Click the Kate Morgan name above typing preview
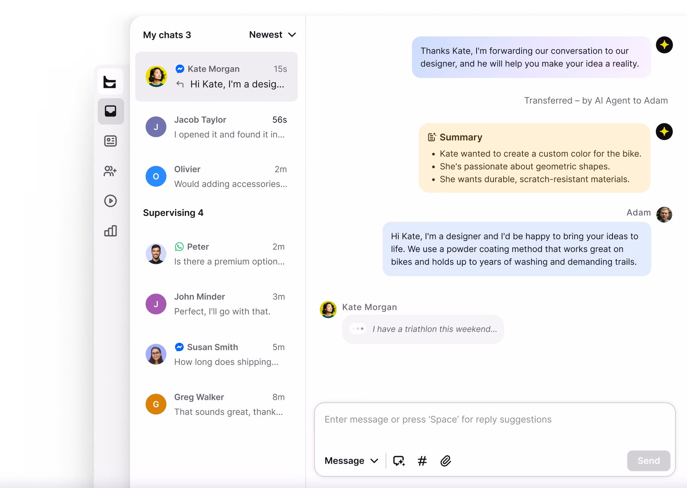 click(x=369, y=307)
